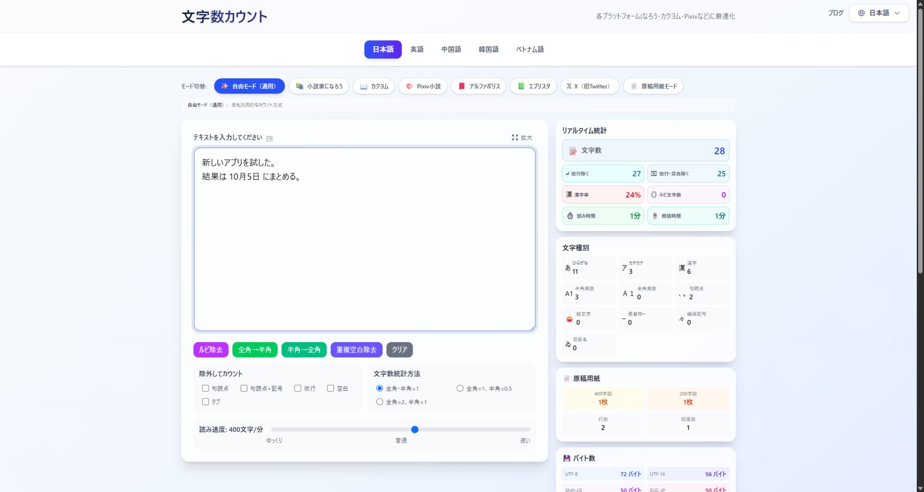Select 自由モード（通用）mode button

tap(249, 86)
